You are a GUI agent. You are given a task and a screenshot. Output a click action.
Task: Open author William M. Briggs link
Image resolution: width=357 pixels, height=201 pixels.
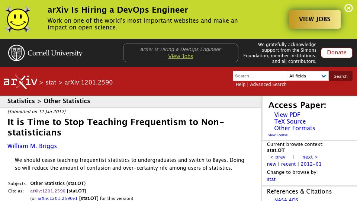click(x=32, y=146)
